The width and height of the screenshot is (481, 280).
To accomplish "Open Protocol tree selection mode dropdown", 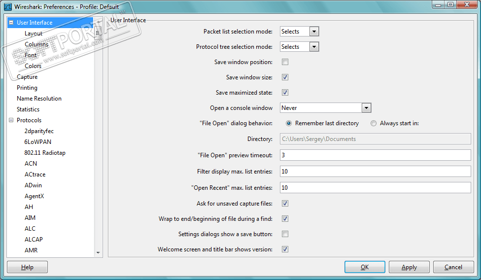I will (314, 47).
